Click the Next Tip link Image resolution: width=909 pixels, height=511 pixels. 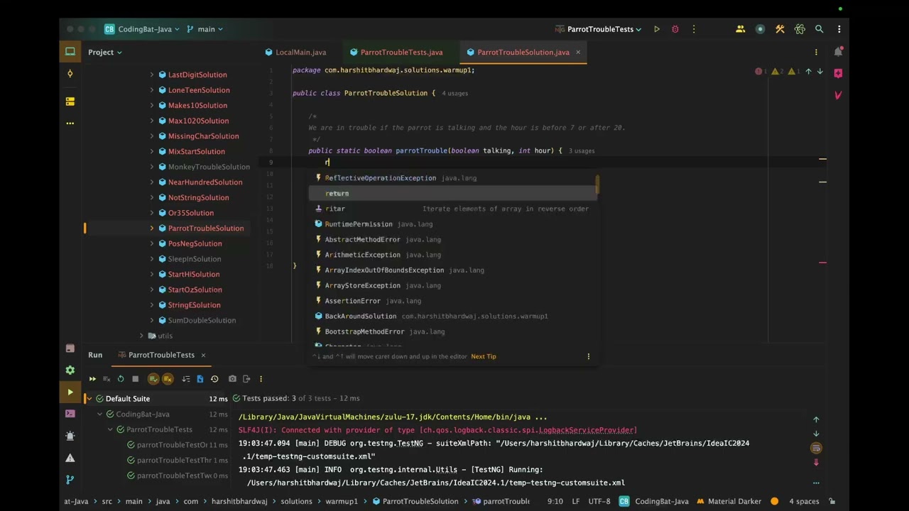pos(484,356)
